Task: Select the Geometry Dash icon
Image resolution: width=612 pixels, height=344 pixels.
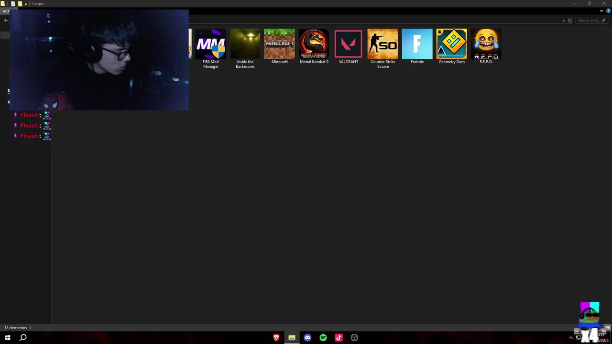Action: [452, 44]
